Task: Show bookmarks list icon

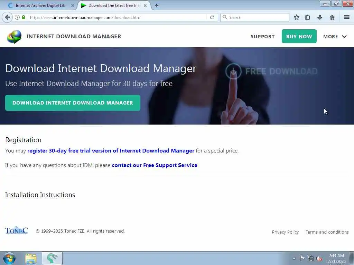Action: 307,17
